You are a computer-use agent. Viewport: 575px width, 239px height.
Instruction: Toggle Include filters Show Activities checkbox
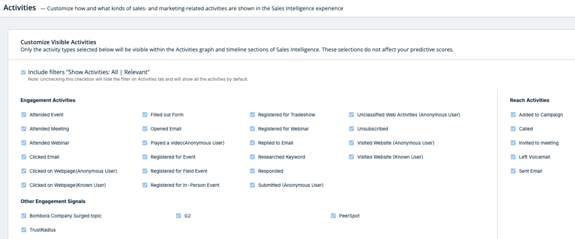click(x=23, y=73)
